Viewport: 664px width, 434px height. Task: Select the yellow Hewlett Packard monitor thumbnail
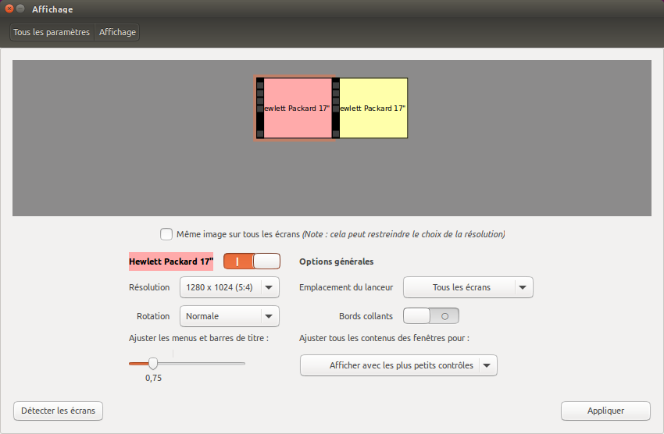tap(373, 108)
